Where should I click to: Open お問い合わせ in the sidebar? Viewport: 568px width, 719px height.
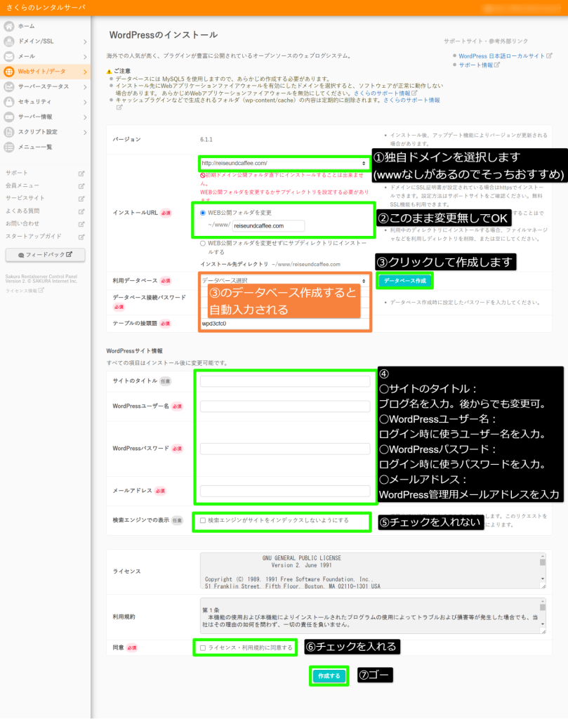(22, 224)
